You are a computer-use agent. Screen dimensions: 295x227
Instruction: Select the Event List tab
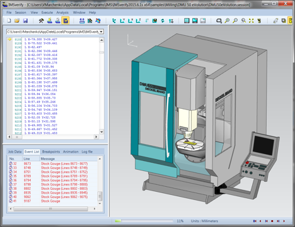(32, 152)
